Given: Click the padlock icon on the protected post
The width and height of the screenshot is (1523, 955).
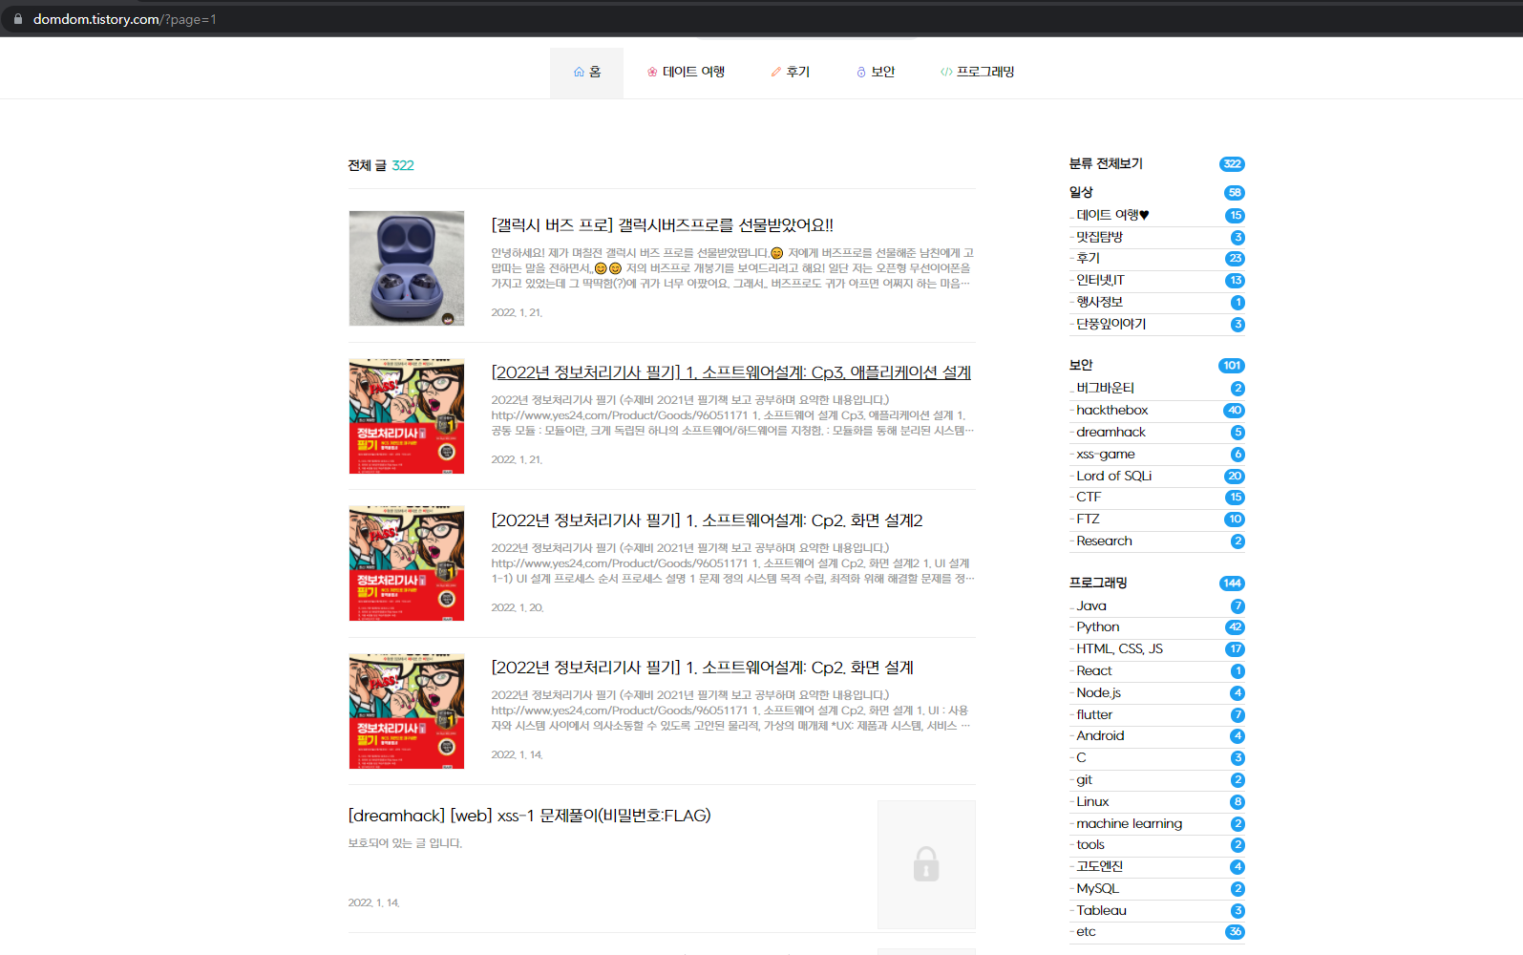Looking at the screenshot, I should tap(926, 864).
